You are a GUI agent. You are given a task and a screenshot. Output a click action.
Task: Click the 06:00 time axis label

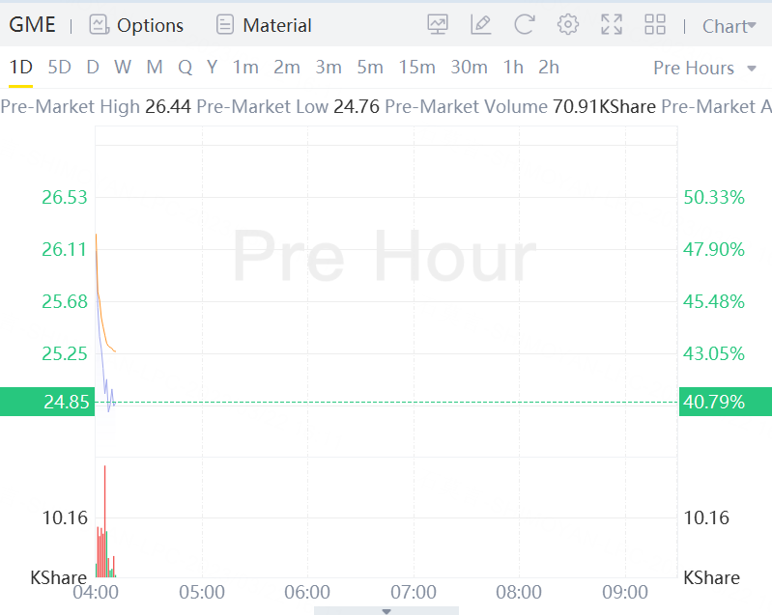pyautogui.click(x=307, y=592)
